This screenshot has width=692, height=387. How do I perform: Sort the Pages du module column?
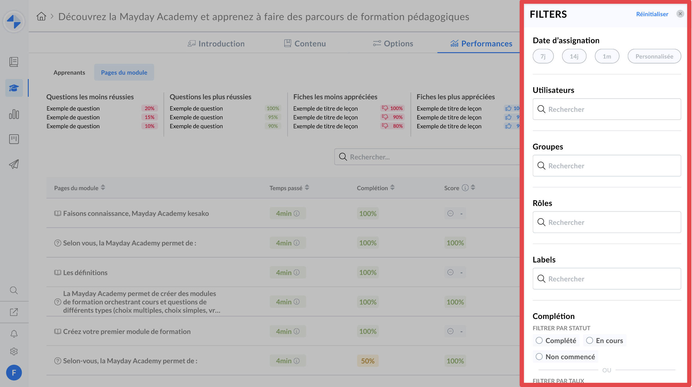103,188
